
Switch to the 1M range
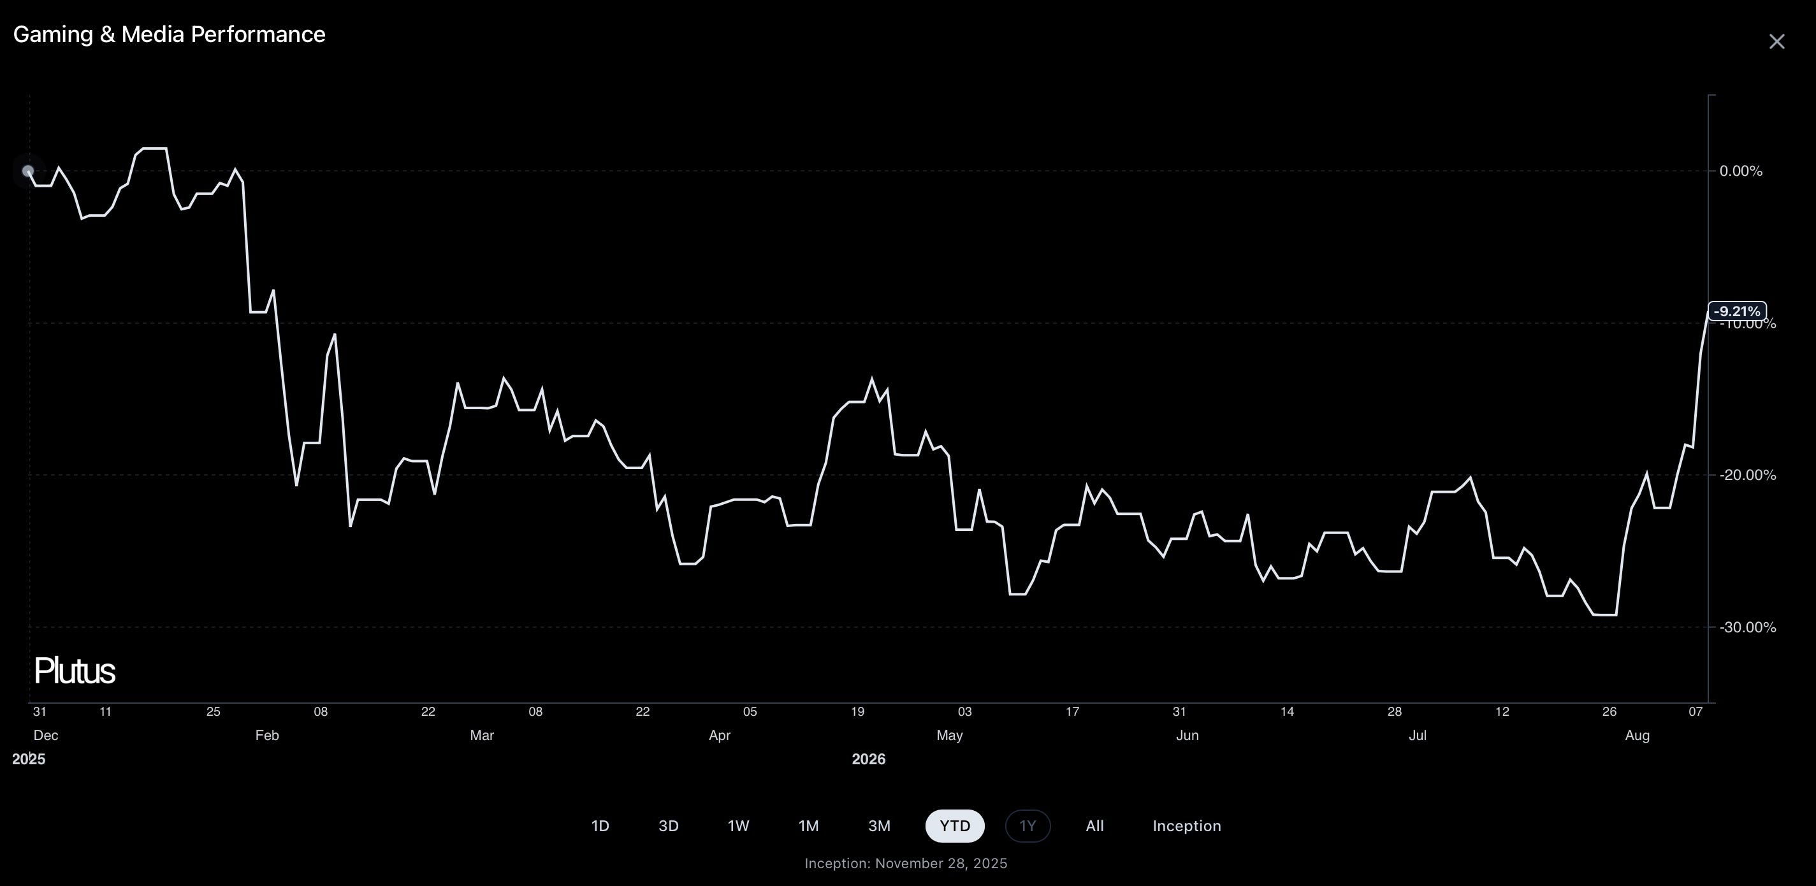click(809, 826)
